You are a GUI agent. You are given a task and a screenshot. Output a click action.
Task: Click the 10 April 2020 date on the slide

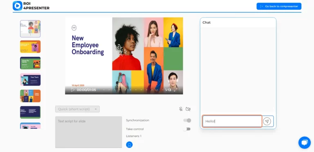[x=78, y=85]
